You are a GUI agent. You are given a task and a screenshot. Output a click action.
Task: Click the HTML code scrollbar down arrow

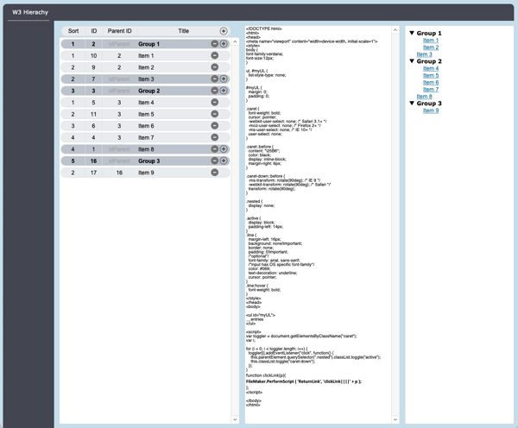pyautogui.click(x=395, y=419)
